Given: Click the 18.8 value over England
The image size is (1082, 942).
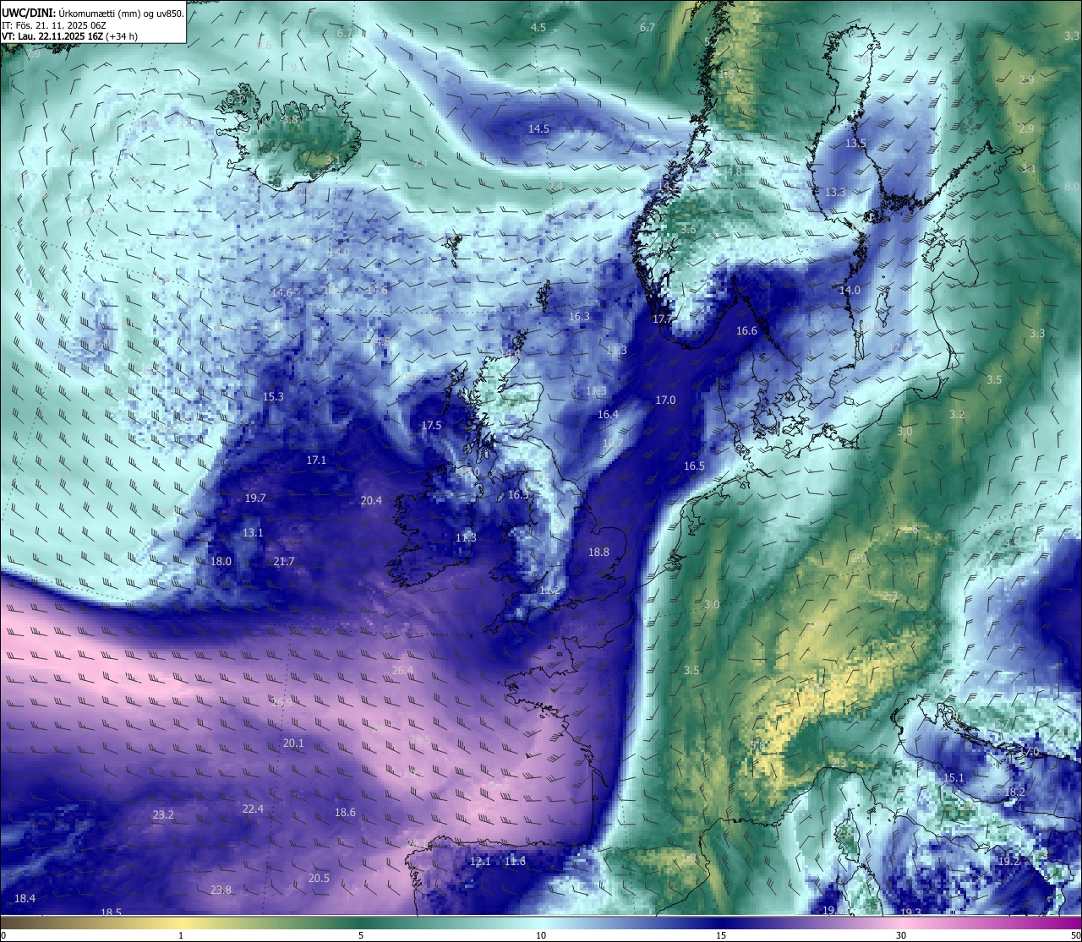Looking at the screenshot, I should [x=598, y=552].
